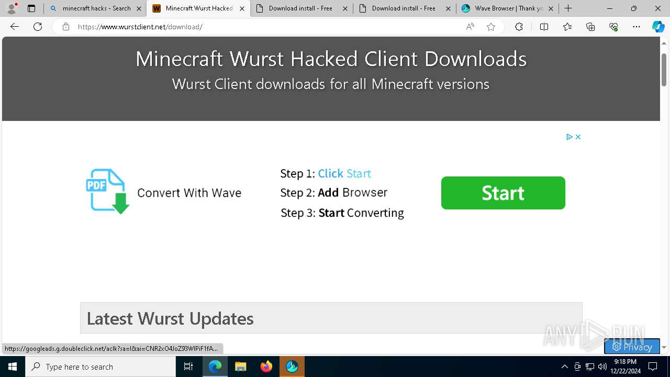This screenshot has height=377, width=670.
Task: Open the clock showing 9:18 PM
Action: coord(626,367)
